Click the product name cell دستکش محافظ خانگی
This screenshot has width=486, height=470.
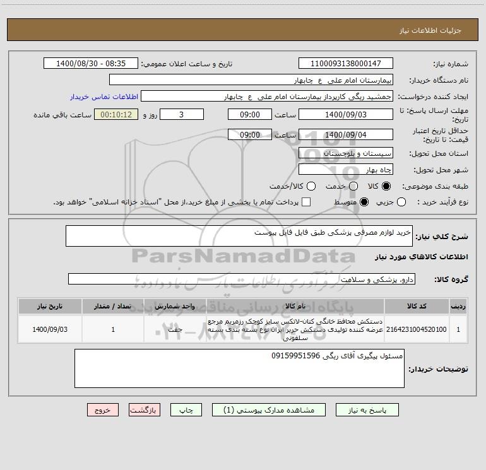click(295, 329)
